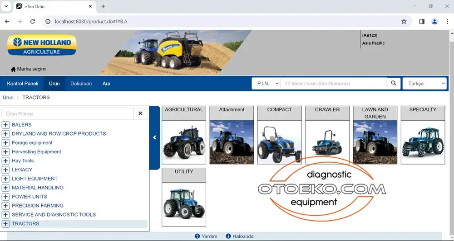Collapse the sidebar using left arrow handle
This screenshot has height=241, width=454.
coord(154,137)
